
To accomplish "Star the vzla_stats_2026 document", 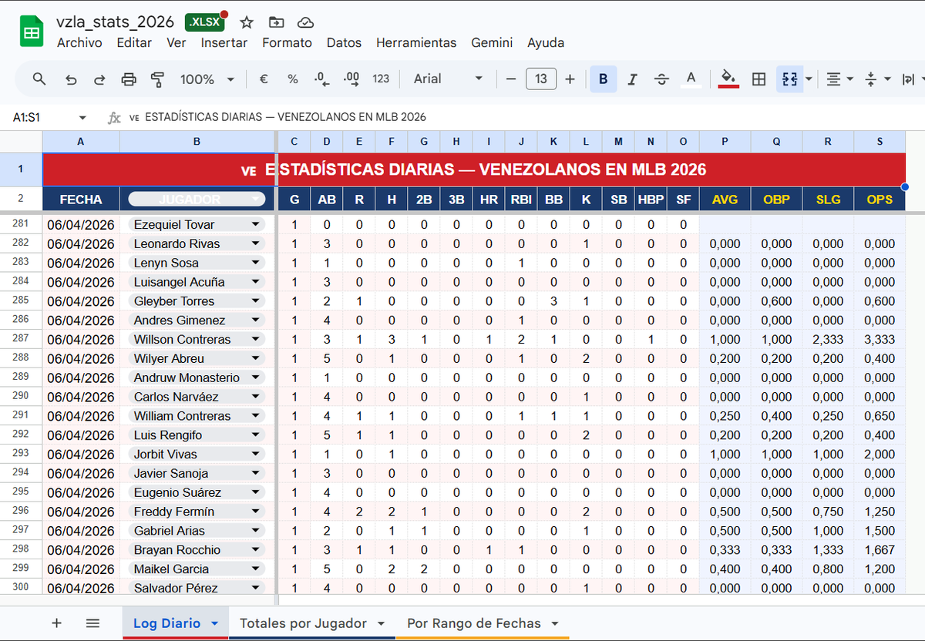I will tap(247, 22).
